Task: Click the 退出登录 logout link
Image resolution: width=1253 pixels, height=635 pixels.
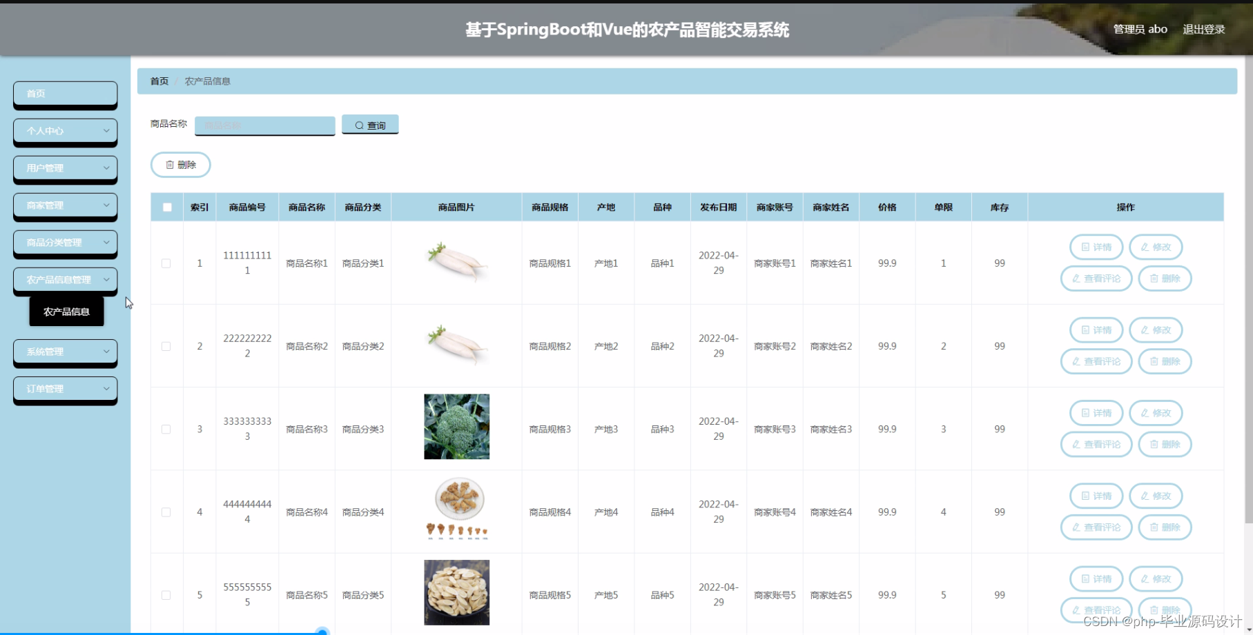Action: click(x=1203, y=28)
